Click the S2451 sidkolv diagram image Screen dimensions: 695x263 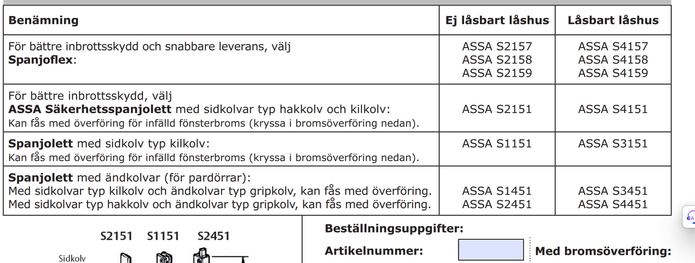[x=202, y=256]
